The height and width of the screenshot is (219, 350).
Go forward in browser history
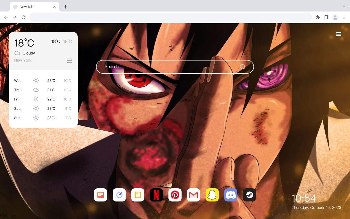pyautogui.click(x=15, y=17)
